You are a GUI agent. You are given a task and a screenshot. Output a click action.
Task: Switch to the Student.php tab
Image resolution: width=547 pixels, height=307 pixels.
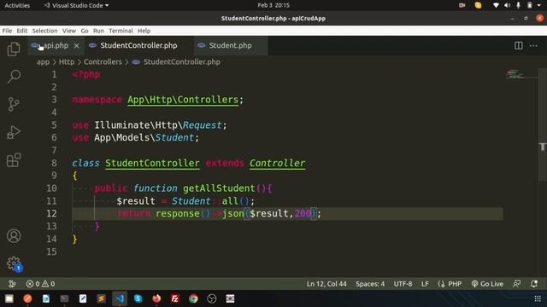pos(230,45)
